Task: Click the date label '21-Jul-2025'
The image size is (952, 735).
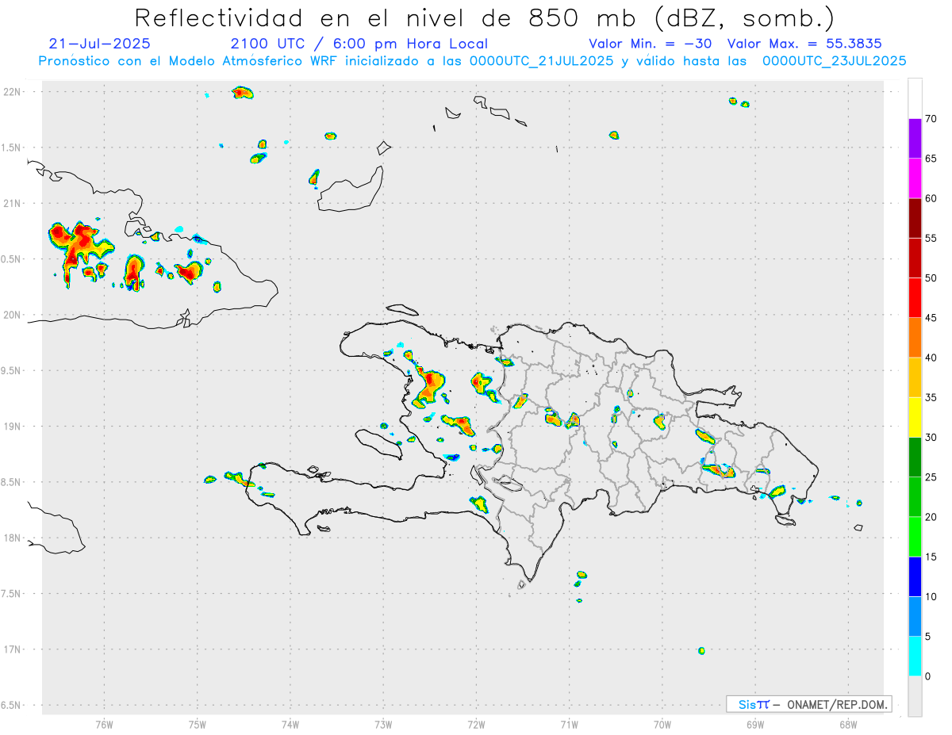Action: [99, 44]
